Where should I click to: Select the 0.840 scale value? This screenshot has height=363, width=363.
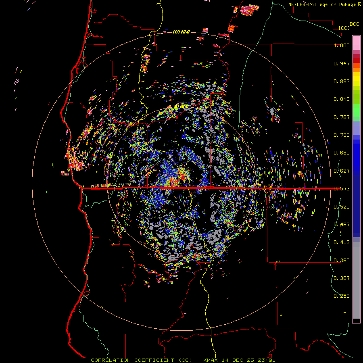[x=342, y=99]
